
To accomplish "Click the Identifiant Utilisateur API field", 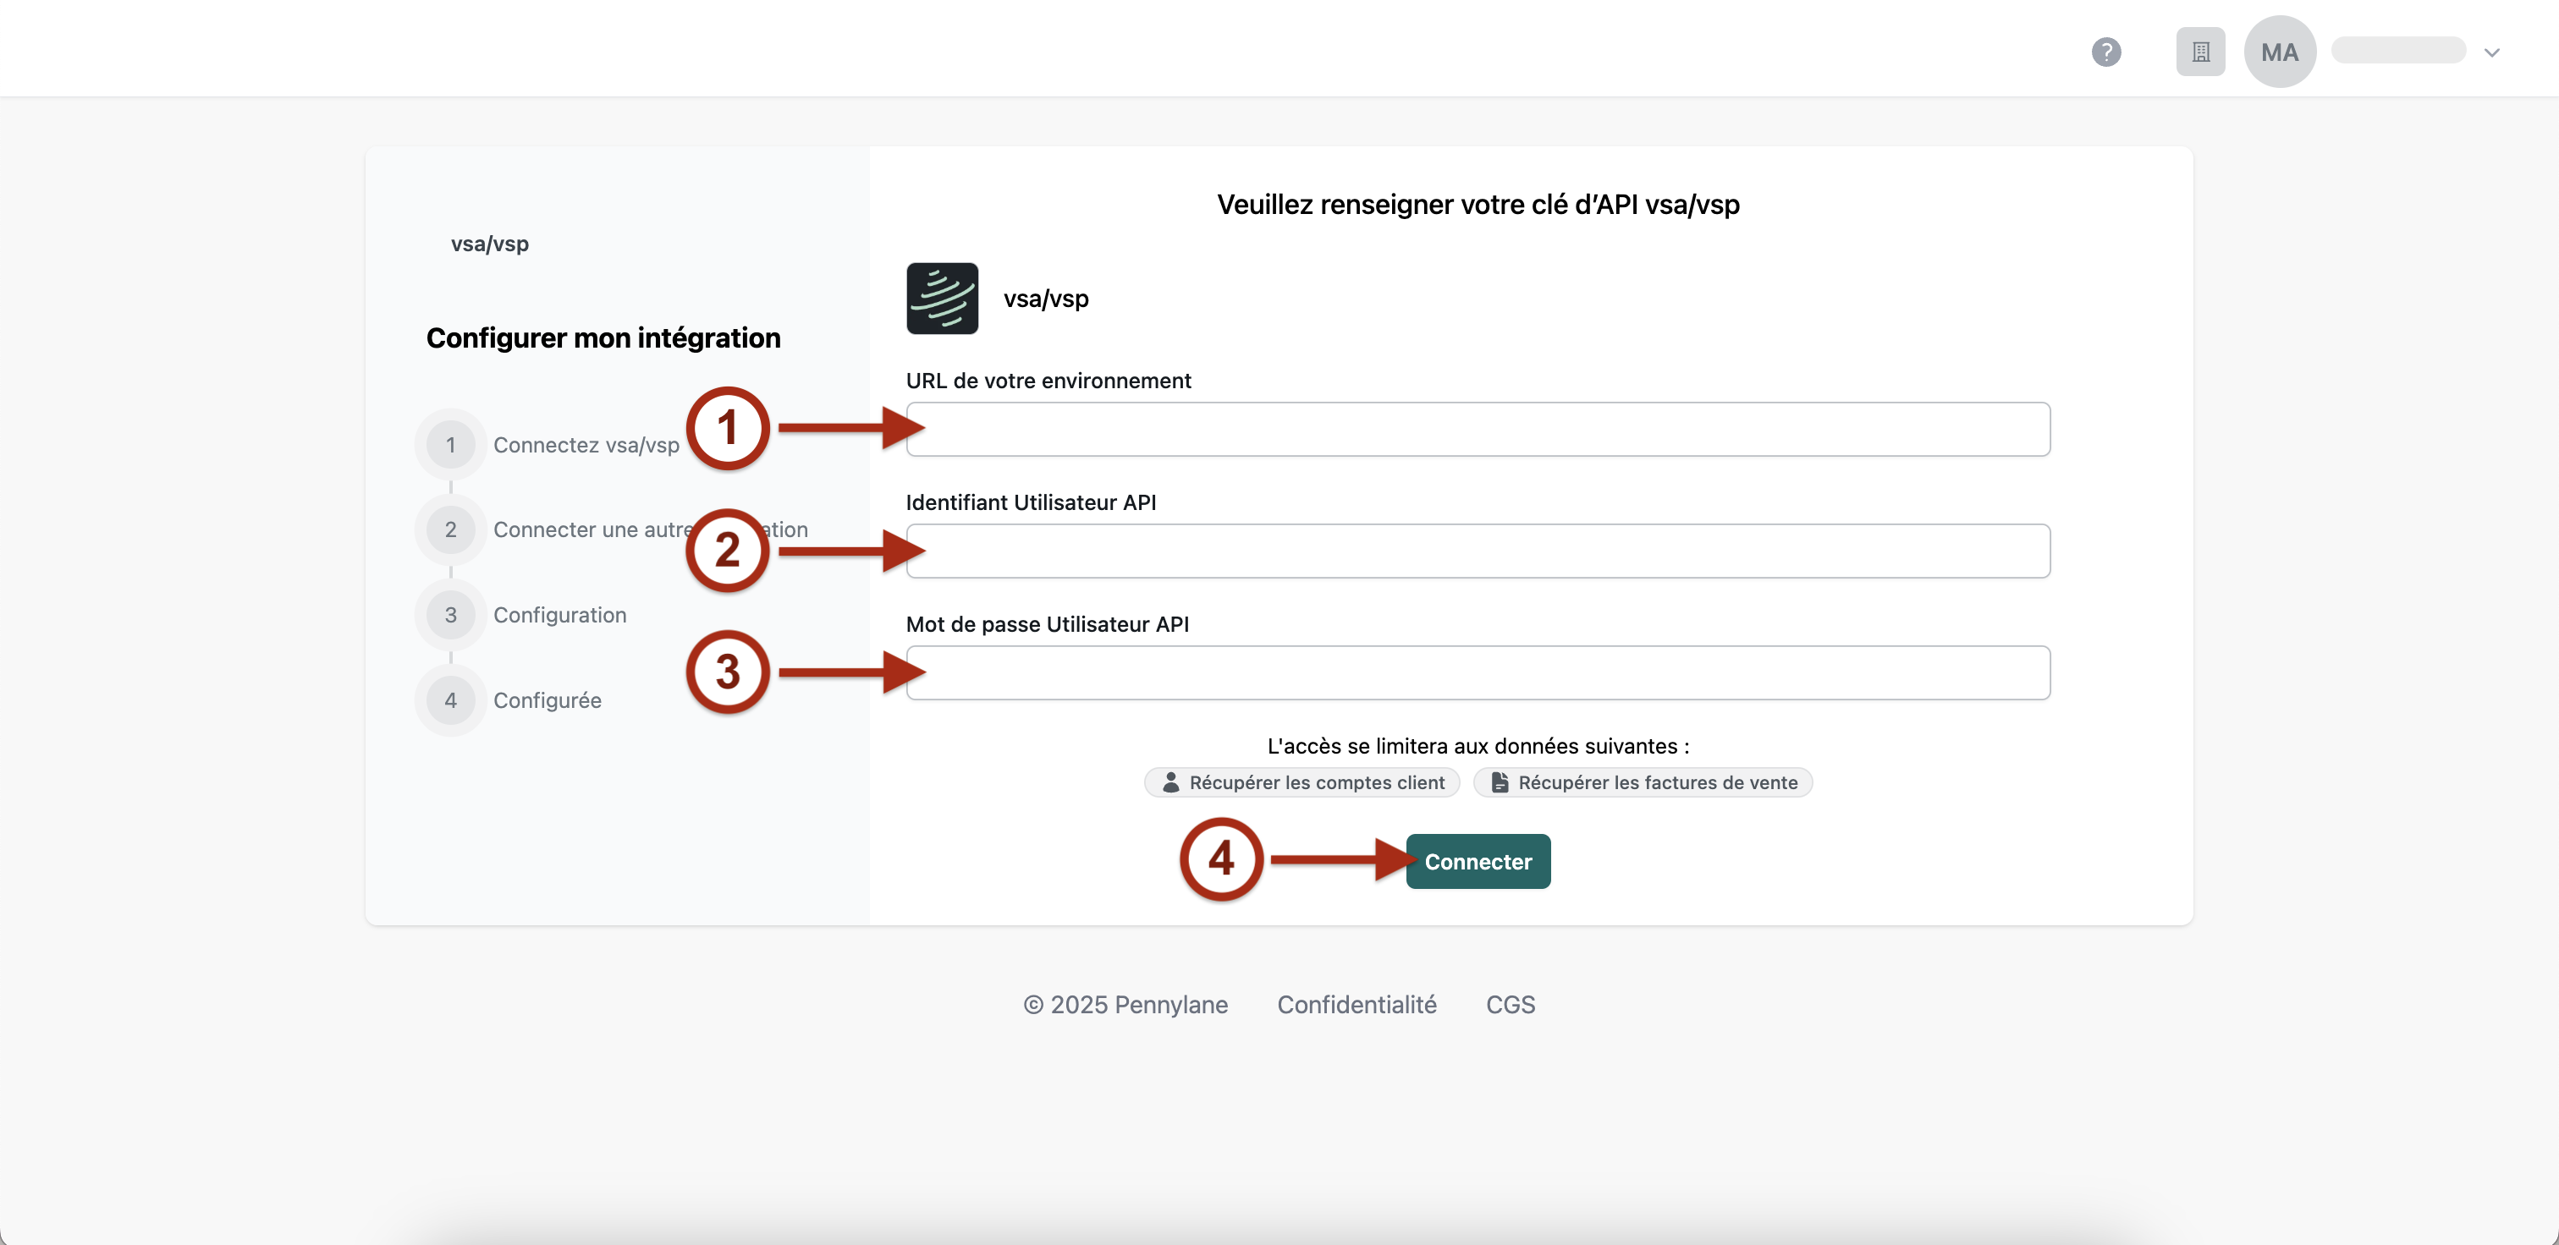I will [1480, 551].
